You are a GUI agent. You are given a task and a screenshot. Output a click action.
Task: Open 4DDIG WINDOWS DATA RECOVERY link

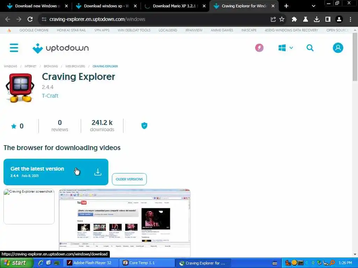(x=291, y=30)
